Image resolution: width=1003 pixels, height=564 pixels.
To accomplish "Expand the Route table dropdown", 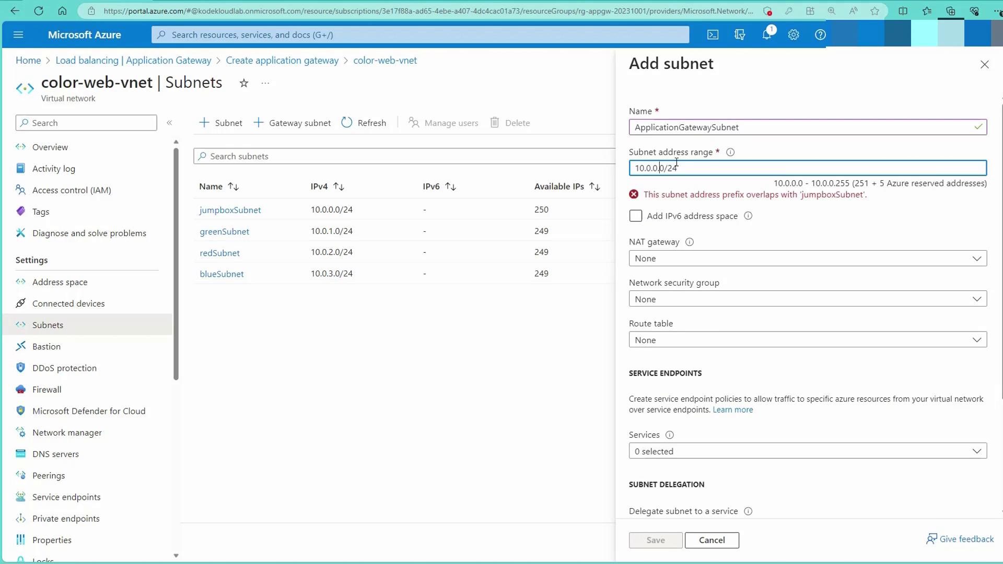I will (807, 340).
